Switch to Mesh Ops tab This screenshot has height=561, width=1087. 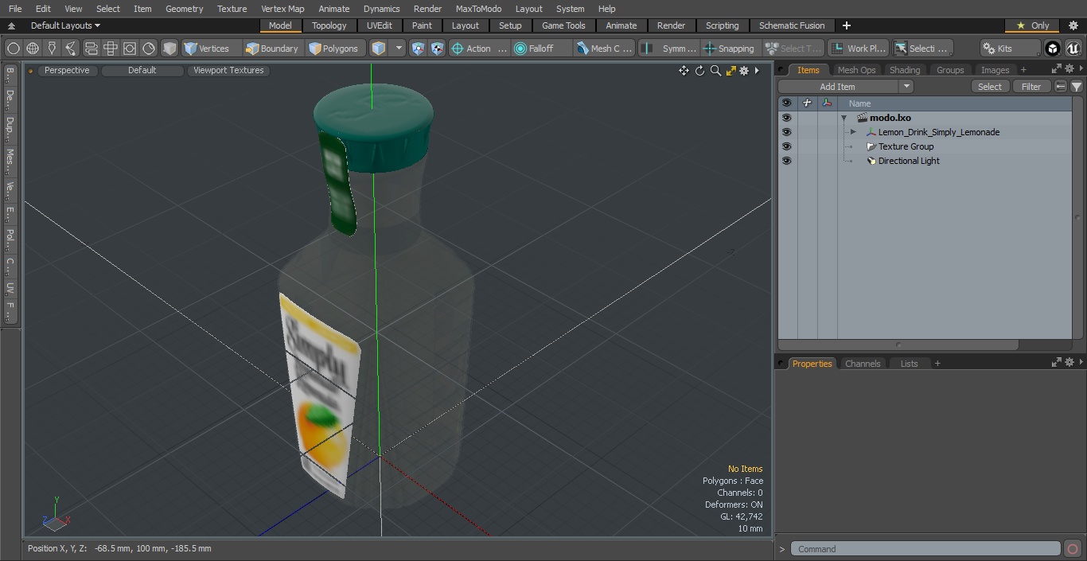coord(856,70)
